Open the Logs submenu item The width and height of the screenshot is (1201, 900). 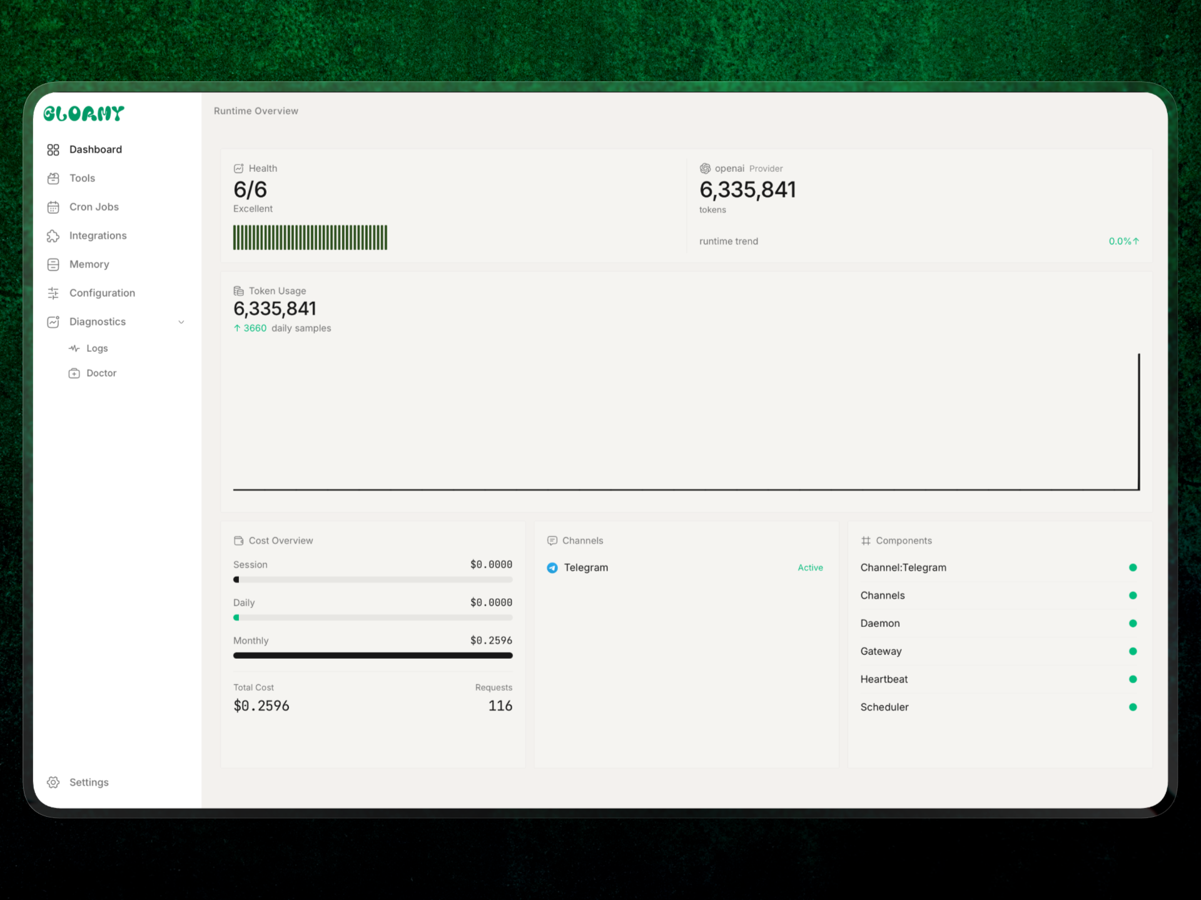(97, 349)
